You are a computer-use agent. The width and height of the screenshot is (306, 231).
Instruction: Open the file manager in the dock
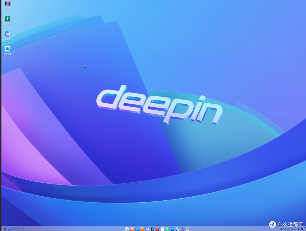pos(137,229)
